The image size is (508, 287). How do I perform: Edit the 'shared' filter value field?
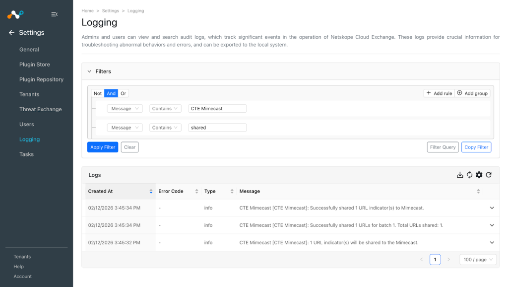[x=217, y=128]
